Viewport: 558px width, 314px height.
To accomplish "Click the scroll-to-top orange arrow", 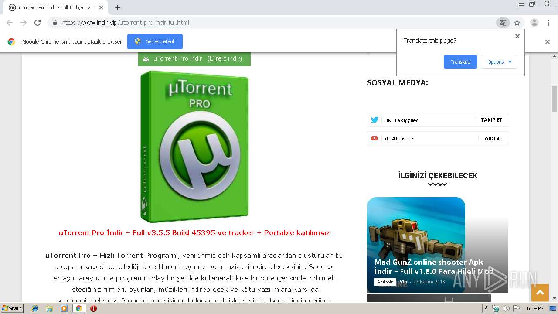I will coord(540,293).
